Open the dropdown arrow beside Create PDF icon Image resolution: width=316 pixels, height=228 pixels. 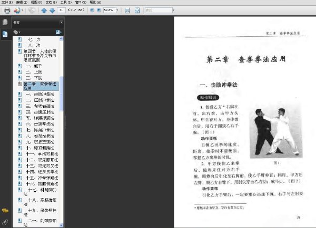pos(22,10)
